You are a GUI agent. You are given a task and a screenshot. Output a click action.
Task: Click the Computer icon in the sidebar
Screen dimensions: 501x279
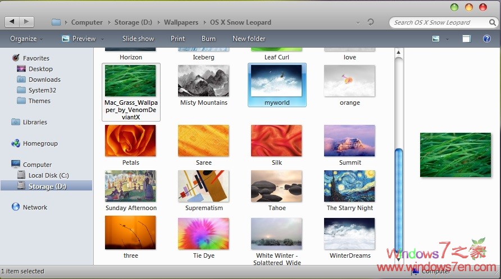(15, 164)
